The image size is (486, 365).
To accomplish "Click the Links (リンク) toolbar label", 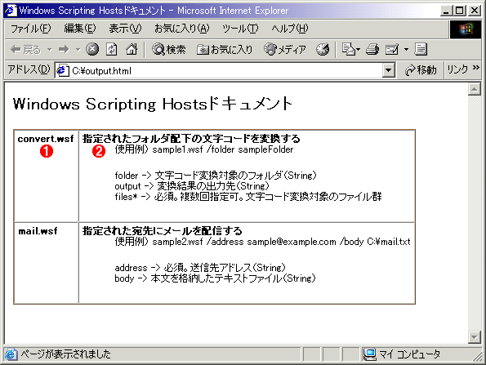I will [457, 69].
